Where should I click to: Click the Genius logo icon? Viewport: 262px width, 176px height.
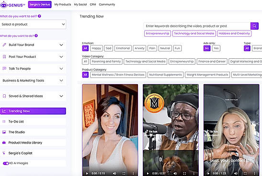point(4,5)
